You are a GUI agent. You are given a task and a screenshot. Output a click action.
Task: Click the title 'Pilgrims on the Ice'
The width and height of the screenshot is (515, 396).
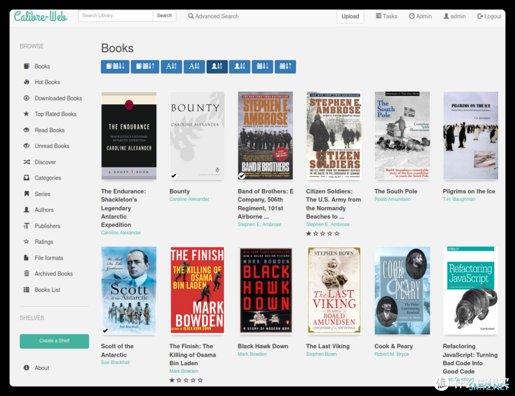tap(469, 192)
